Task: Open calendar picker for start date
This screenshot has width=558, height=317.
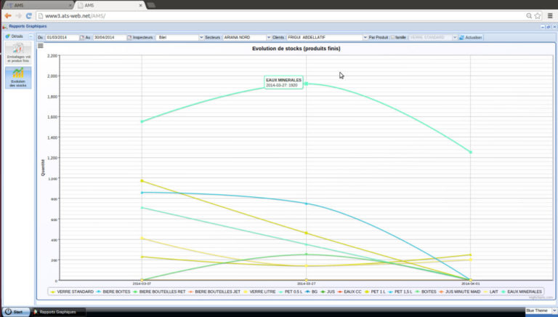Action: (x=81, y=37)
